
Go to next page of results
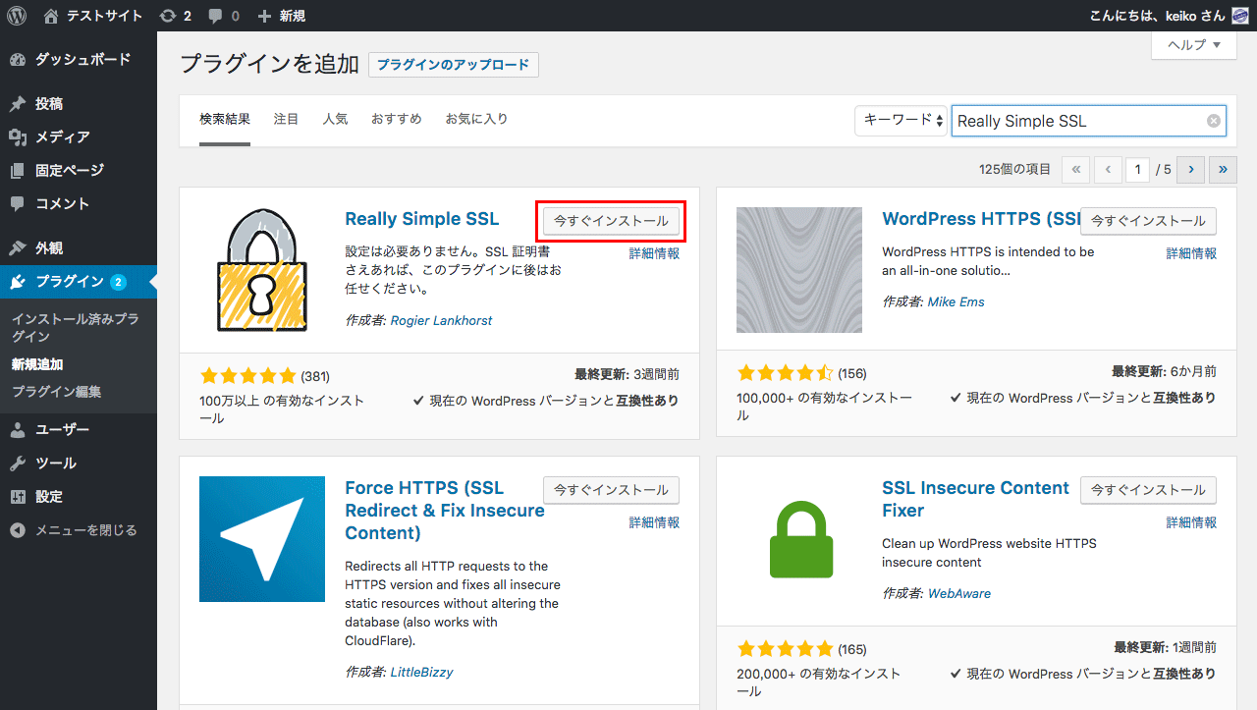tap(1191, 170)
